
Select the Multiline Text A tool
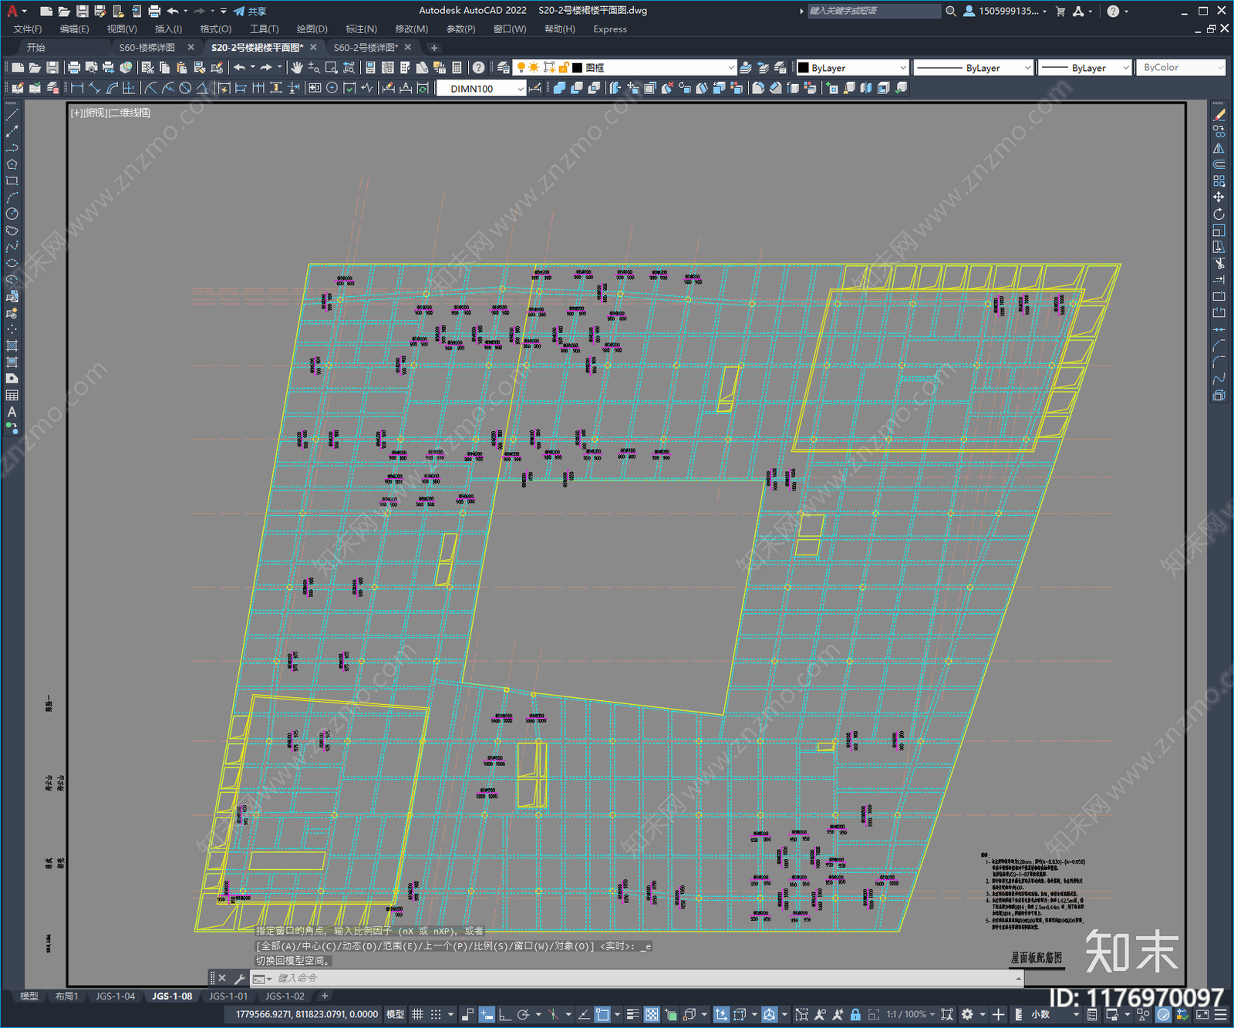pos(12,412)
